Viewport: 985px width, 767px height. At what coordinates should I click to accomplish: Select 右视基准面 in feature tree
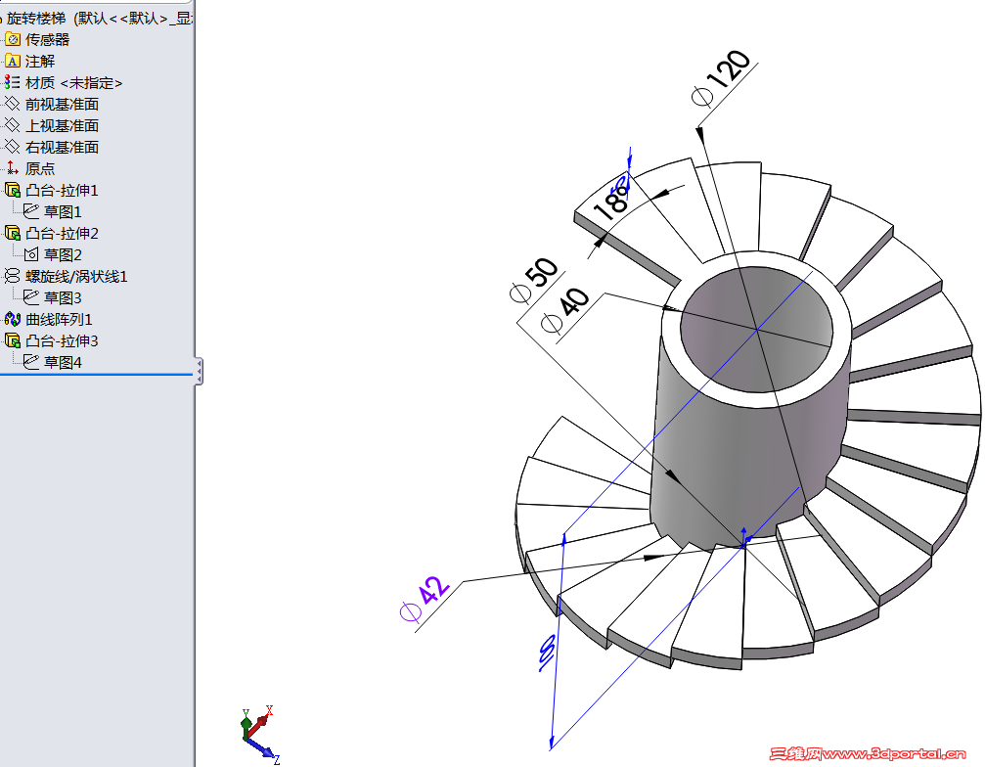click(62, 147)
